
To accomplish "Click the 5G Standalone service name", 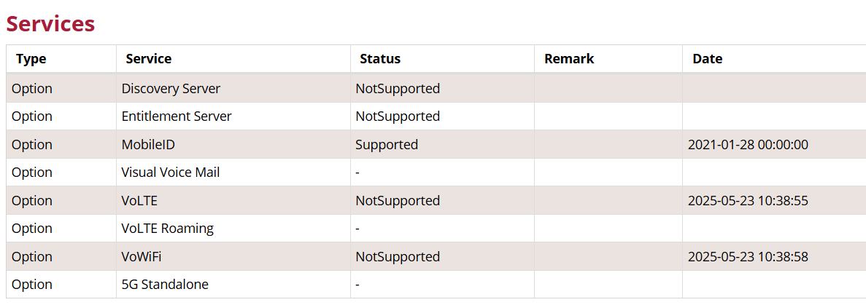I will point(165,285).
